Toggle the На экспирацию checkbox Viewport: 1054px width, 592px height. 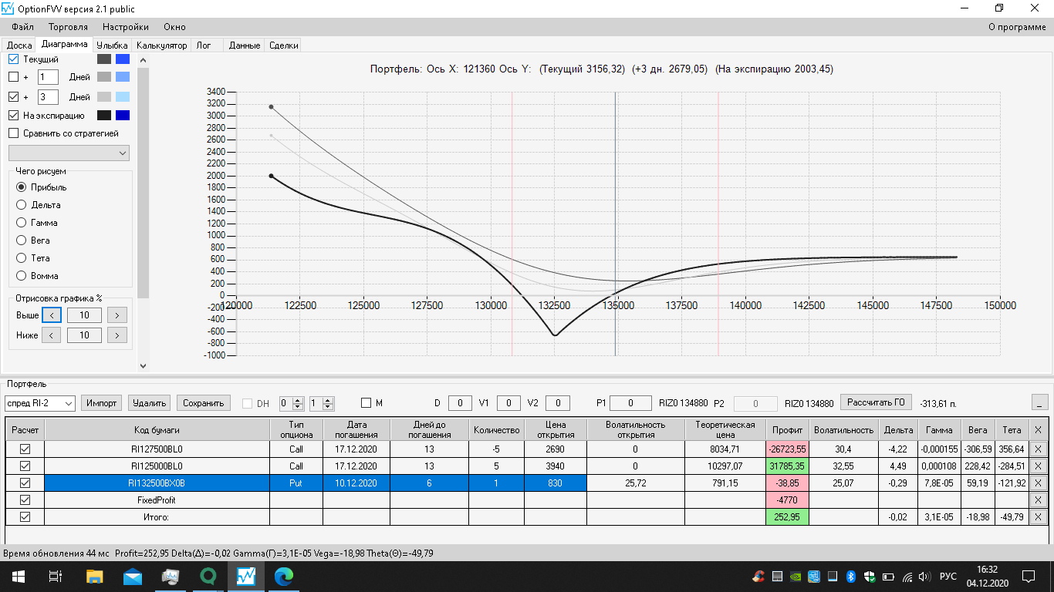(x=13, y=116)
